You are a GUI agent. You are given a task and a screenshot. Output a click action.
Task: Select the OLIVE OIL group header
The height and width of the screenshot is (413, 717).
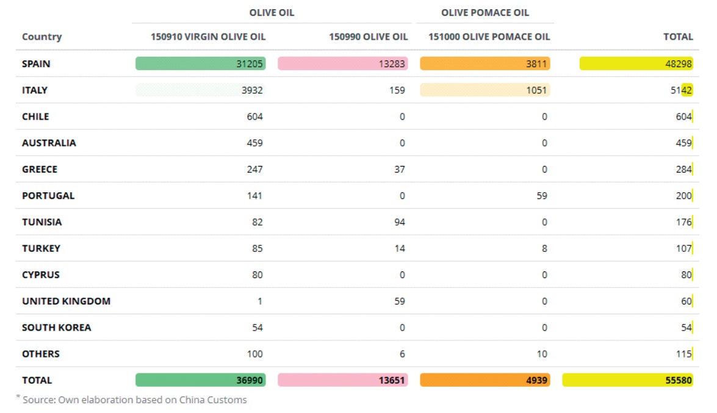coord(272,13)
